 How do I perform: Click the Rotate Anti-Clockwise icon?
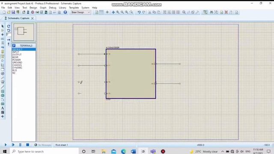click(9, 30)
